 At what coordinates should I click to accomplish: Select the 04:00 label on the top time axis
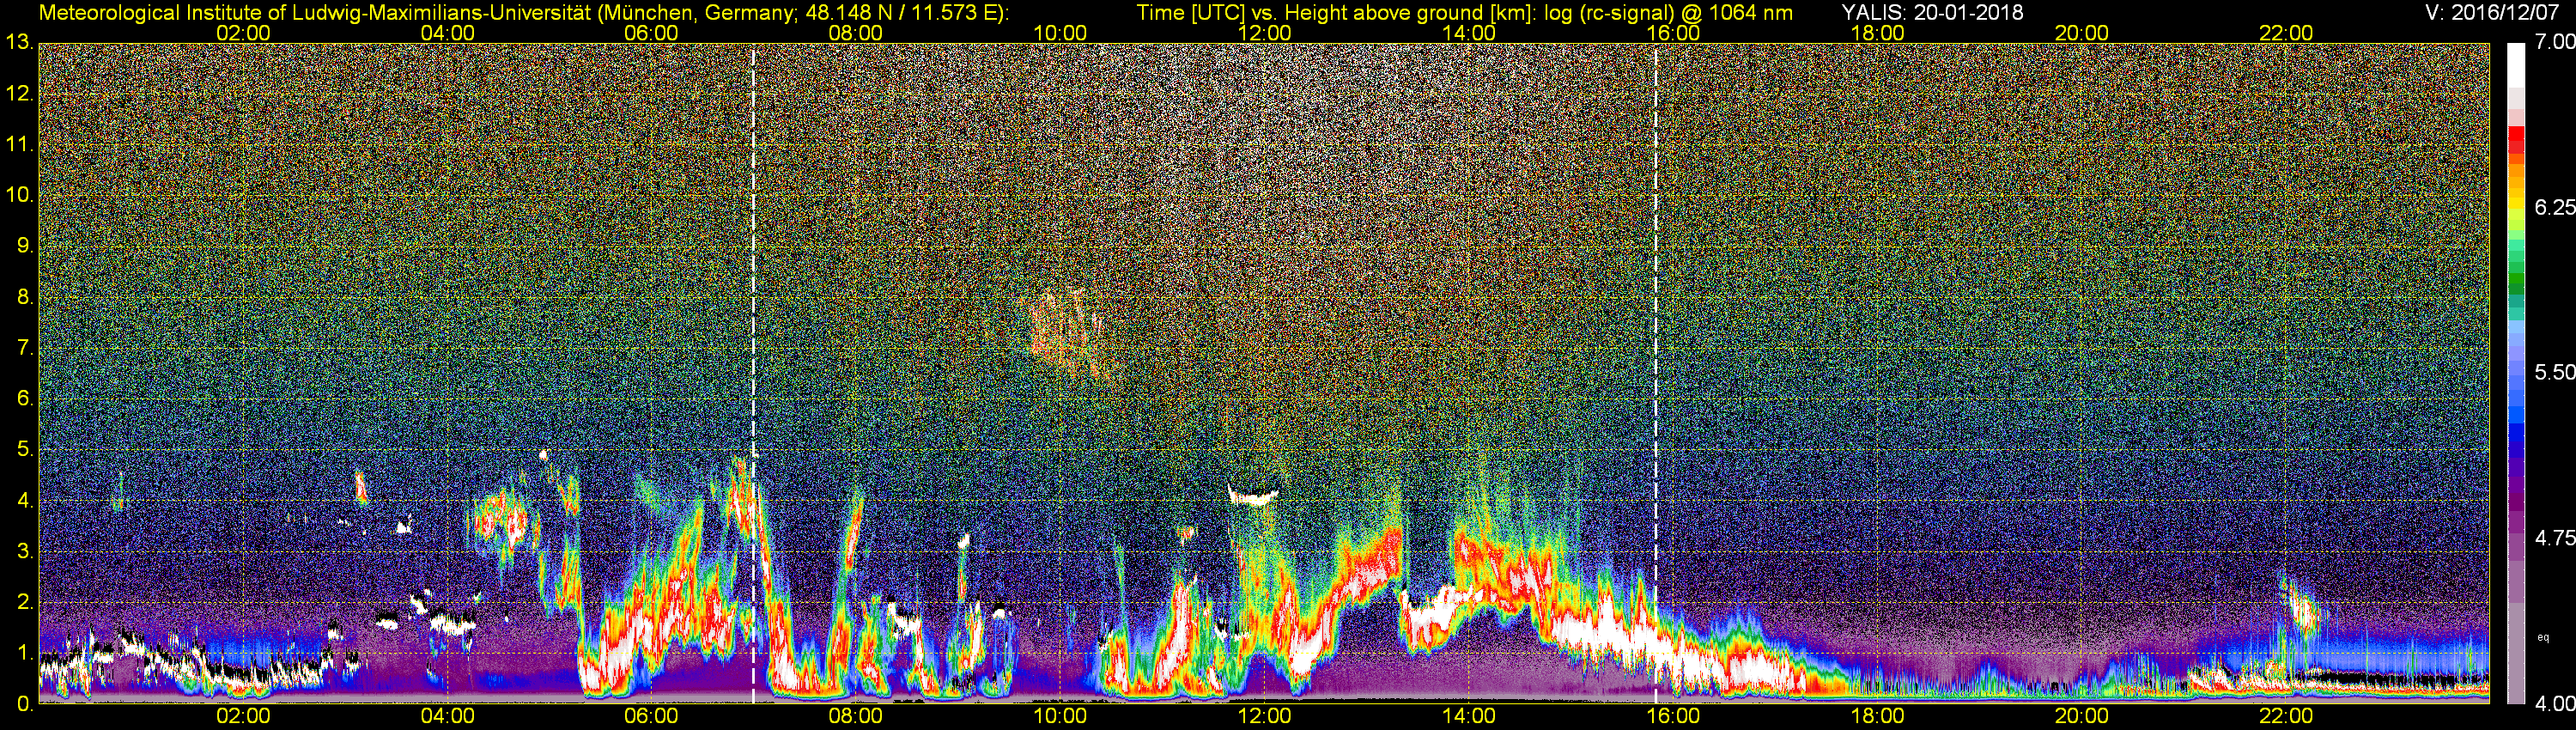click(x=447, y=33)
